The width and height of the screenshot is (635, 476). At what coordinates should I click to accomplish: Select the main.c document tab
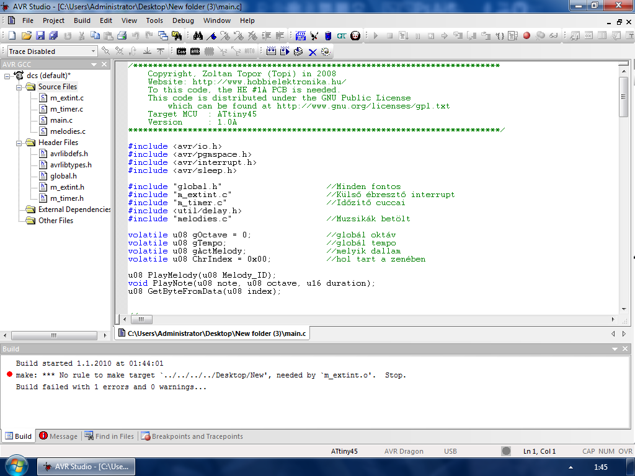[x=212, y=333]
